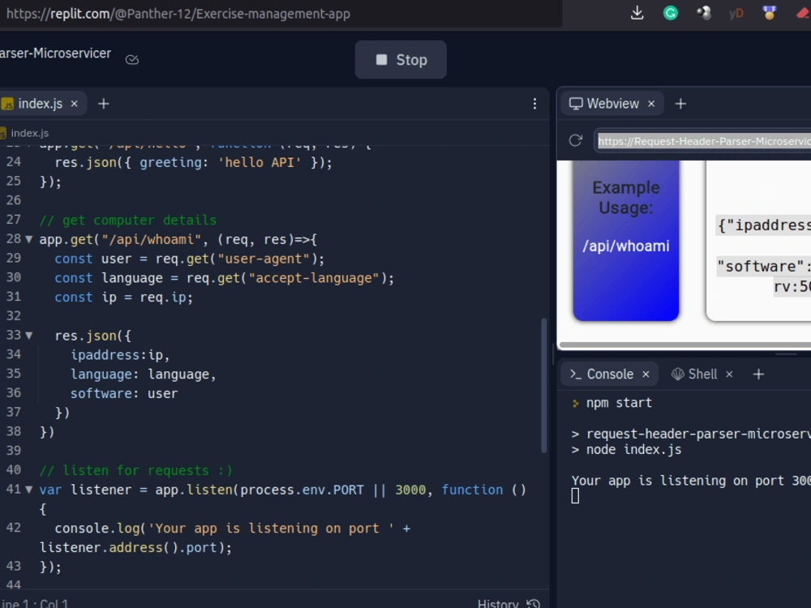Add a new tab beside Webview
811x608 pixels.
pyautogui.click(x=680, y=104)
